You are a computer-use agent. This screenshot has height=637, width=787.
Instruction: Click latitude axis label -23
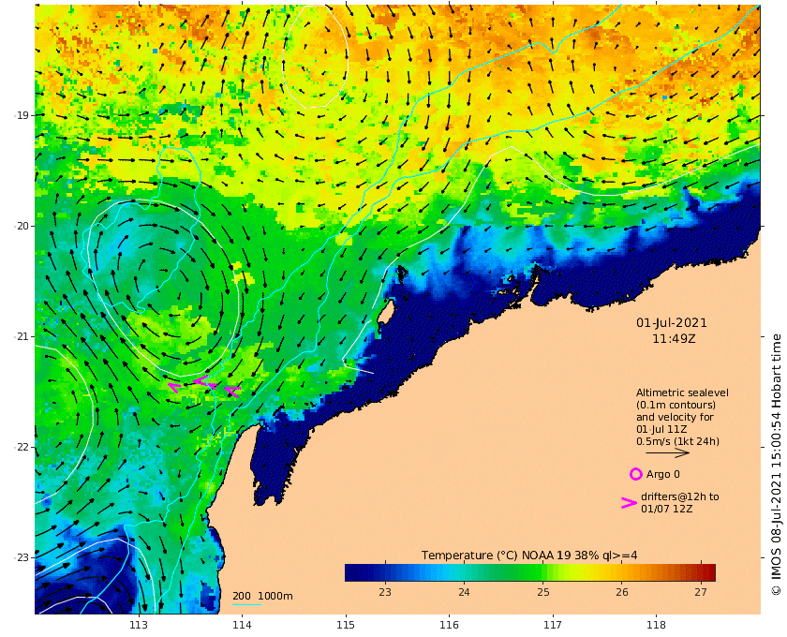click(x=22, y=557)
